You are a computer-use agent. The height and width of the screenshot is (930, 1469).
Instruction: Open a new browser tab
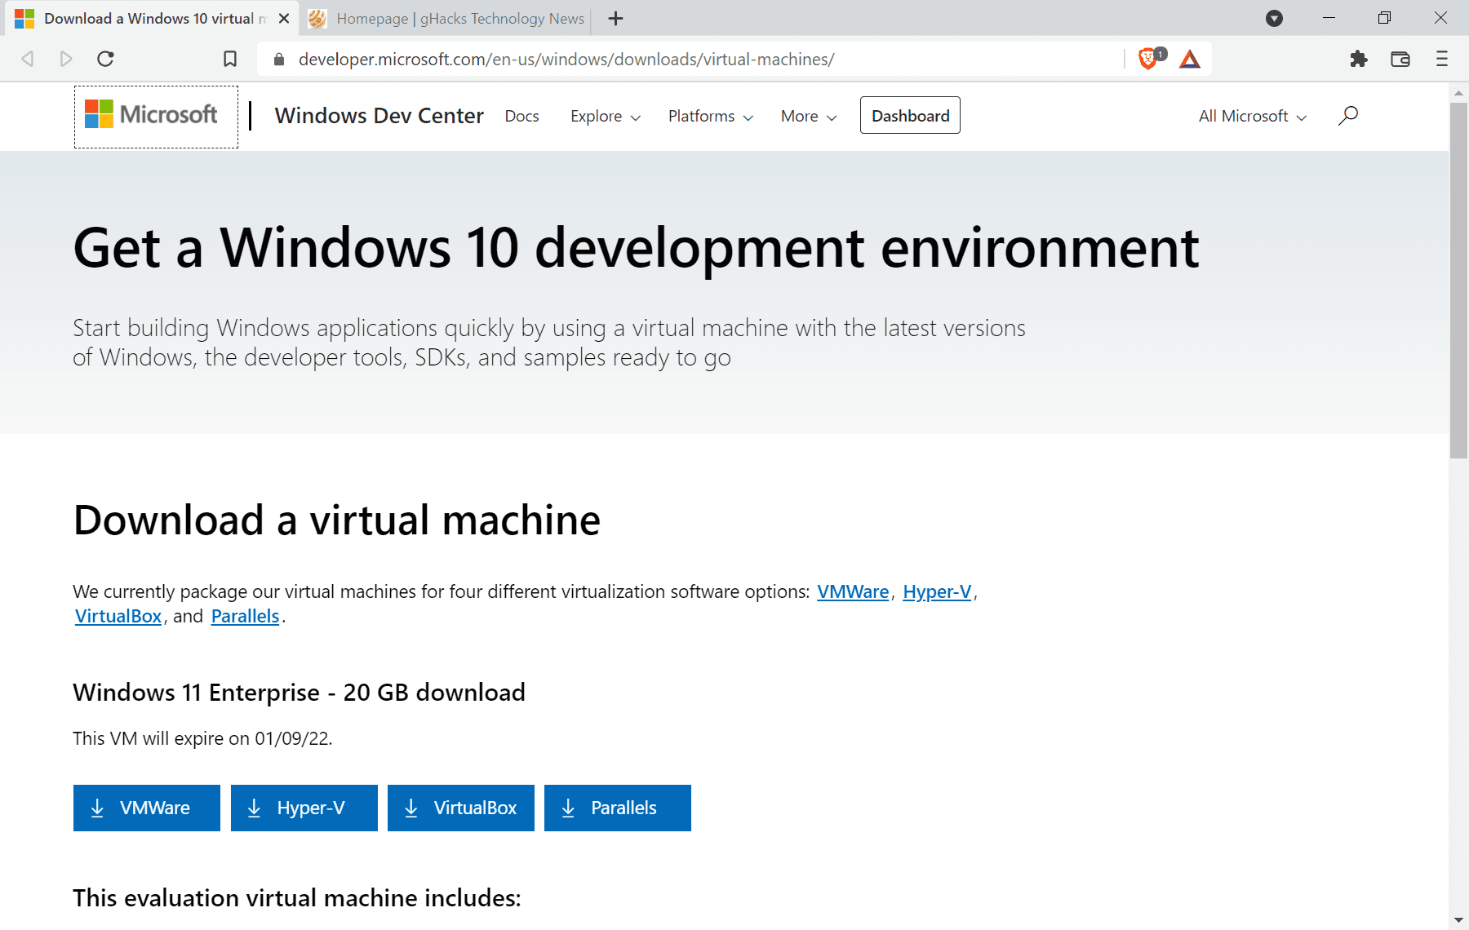[615, 18]
